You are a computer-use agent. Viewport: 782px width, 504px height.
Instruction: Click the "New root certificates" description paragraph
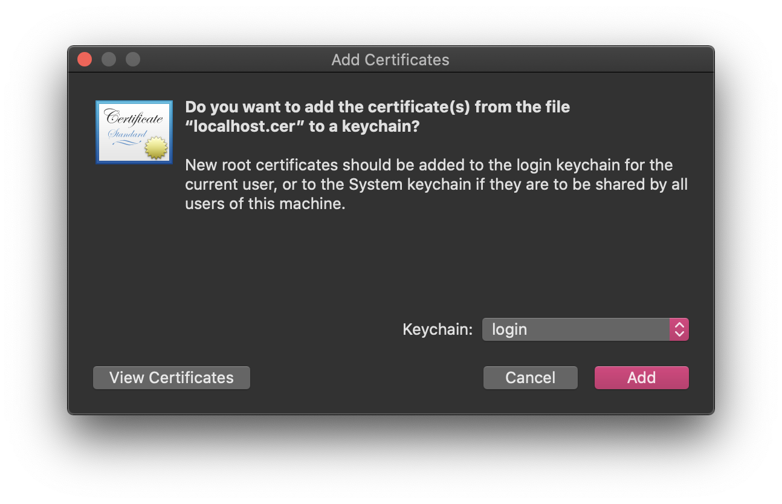pos(435,184)
